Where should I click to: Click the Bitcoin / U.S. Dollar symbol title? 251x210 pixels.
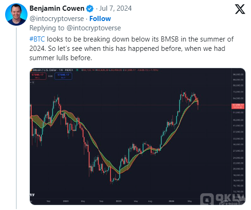44,70
